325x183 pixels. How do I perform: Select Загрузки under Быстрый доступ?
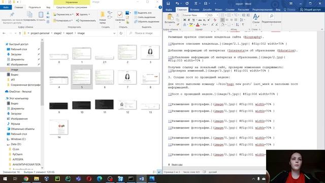pyautogui.click(x=16, y=54)
